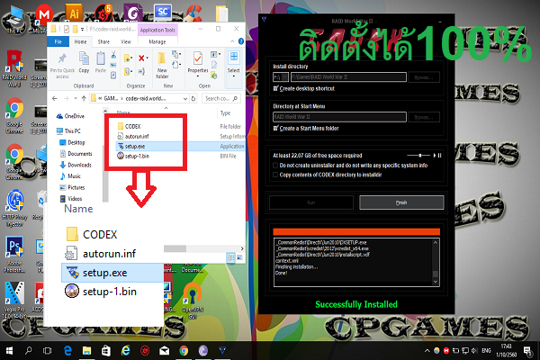Click the Run button in installer
The image size is (540, 360).
click(x=311, y=202)
